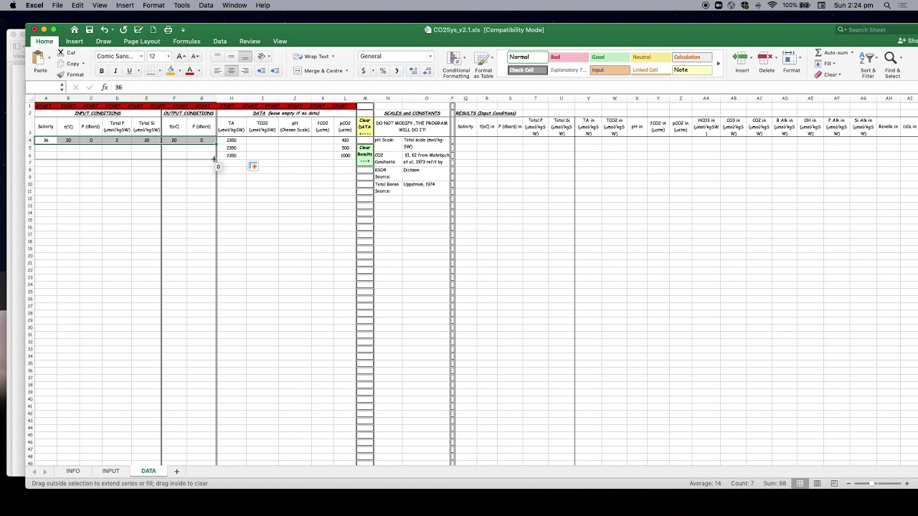Redo the last action
918x516 pixels.
[x=123, y=29]
